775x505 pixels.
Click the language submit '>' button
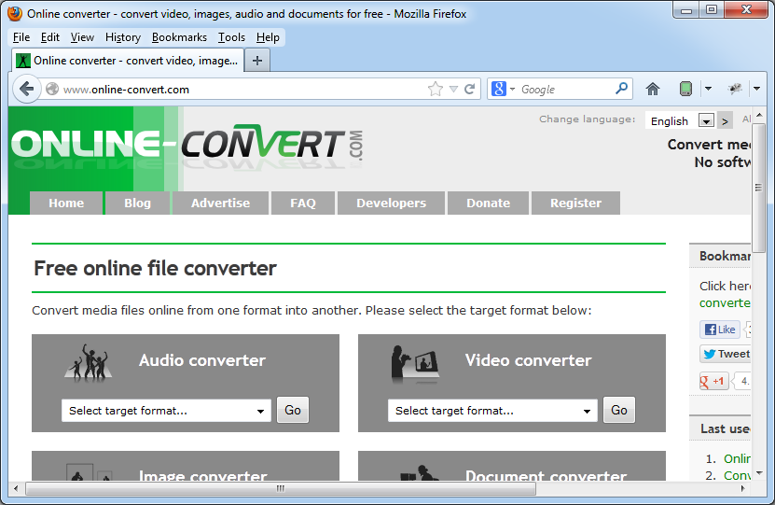[x=725, y=120]
